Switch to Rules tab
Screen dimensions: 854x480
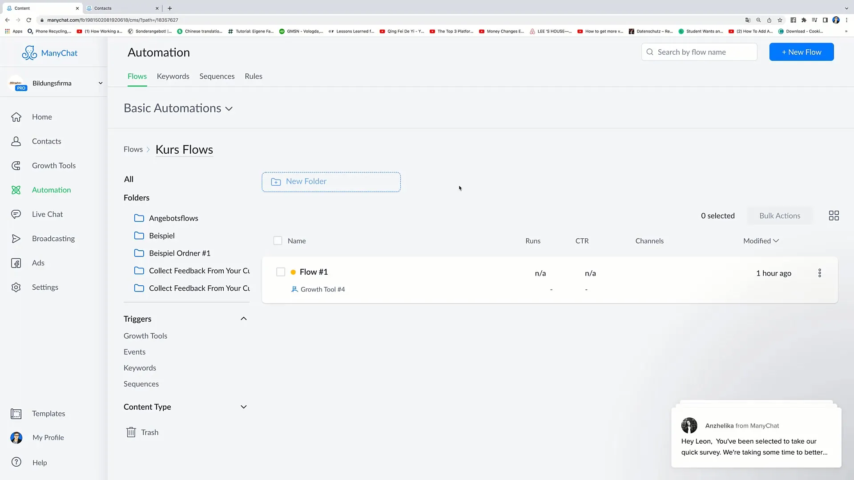(254, 76)
